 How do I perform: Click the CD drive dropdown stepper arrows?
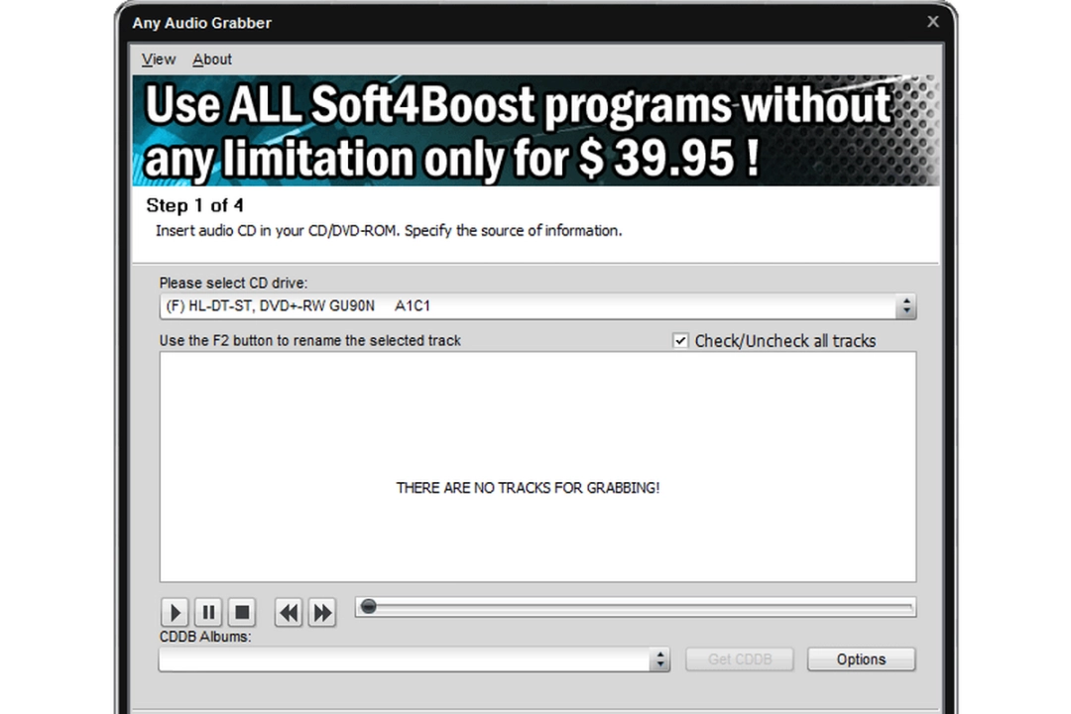click(905, 305)
